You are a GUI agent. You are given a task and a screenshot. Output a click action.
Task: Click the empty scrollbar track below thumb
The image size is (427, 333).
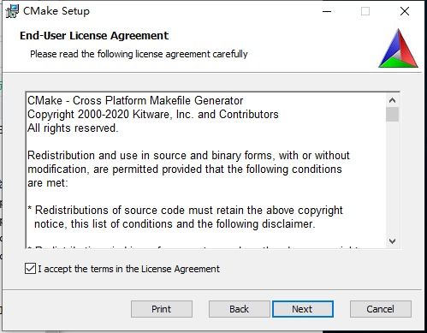point(392,178)
